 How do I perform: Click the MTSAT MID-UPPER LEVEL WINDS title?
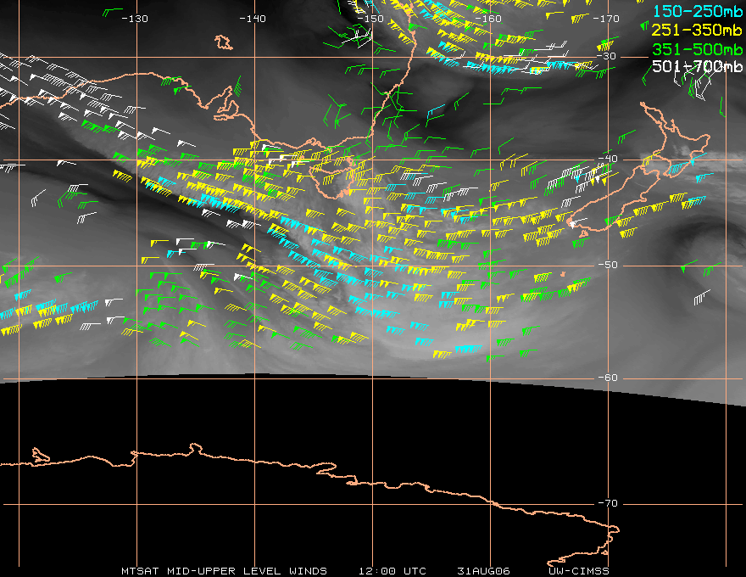click(x=224, y=571)
